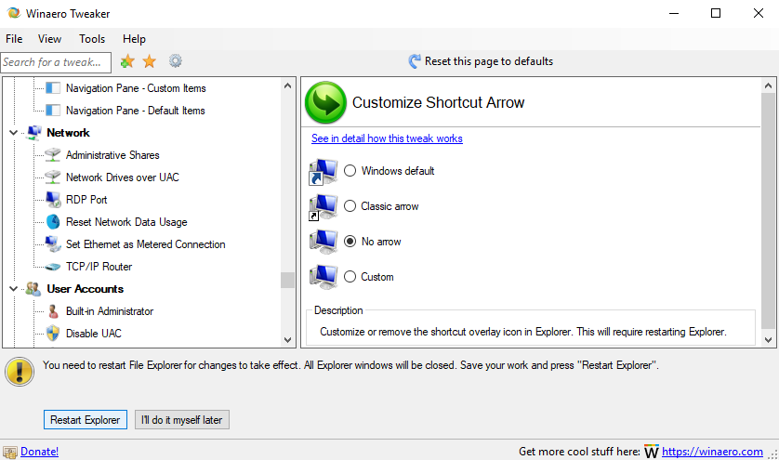Click the User Accounts people icon
779x460 pixels.
33,289
